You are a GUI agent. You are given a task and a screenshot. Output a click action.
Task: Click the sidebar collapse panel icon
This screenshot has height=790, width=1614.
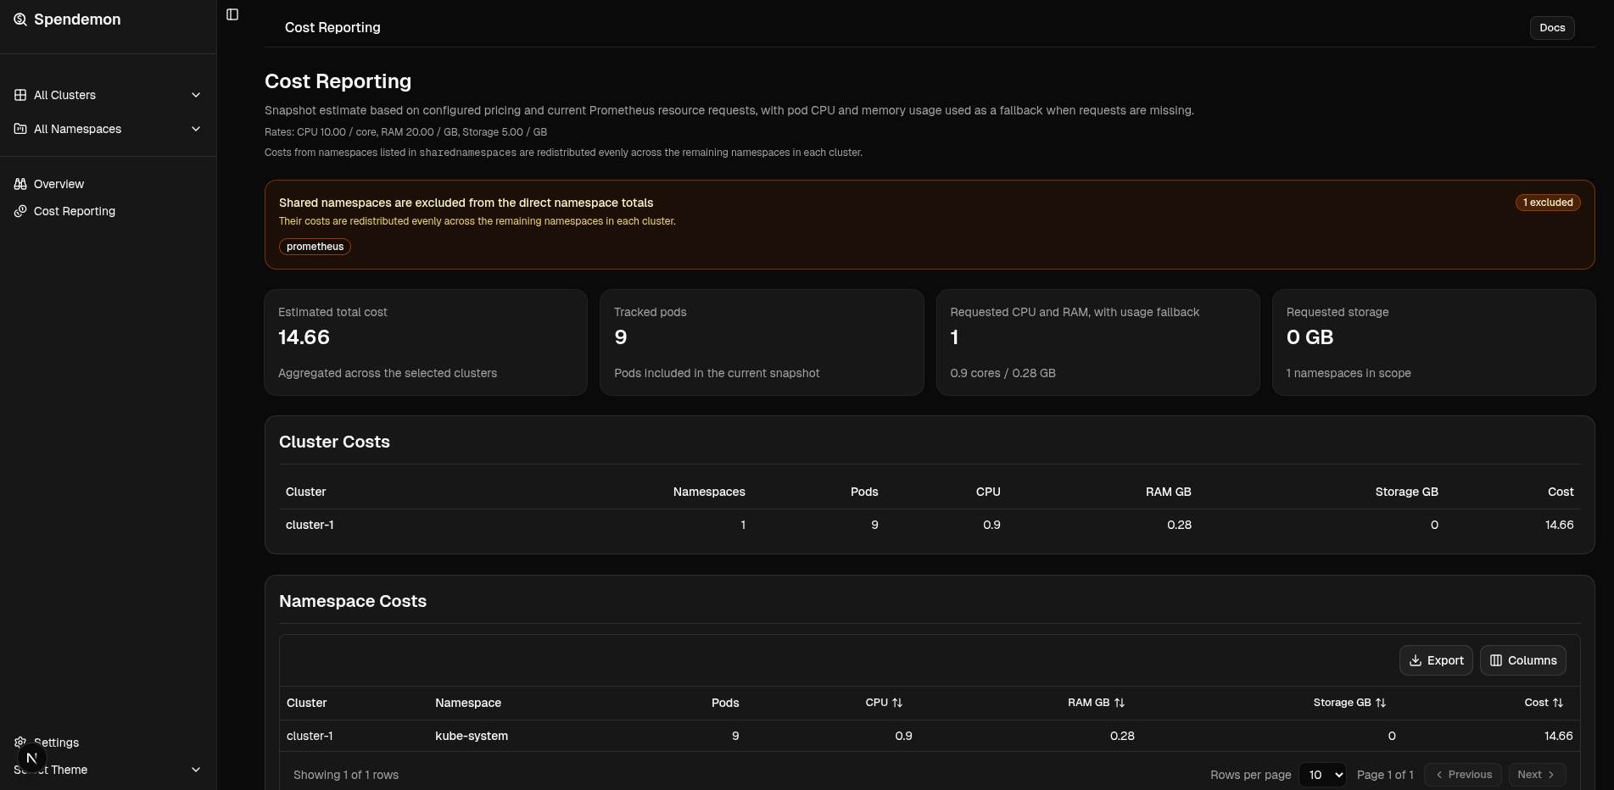pyautogui.click(x=232, y=14)
